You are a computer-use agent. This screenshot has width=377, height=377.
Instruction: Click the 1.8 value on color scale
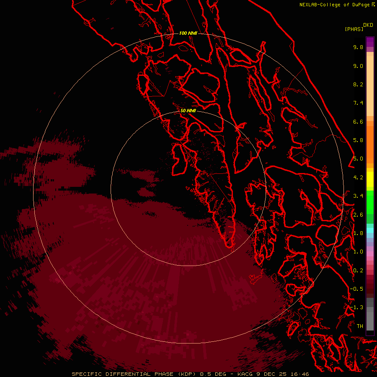click(x=358, y=233)
